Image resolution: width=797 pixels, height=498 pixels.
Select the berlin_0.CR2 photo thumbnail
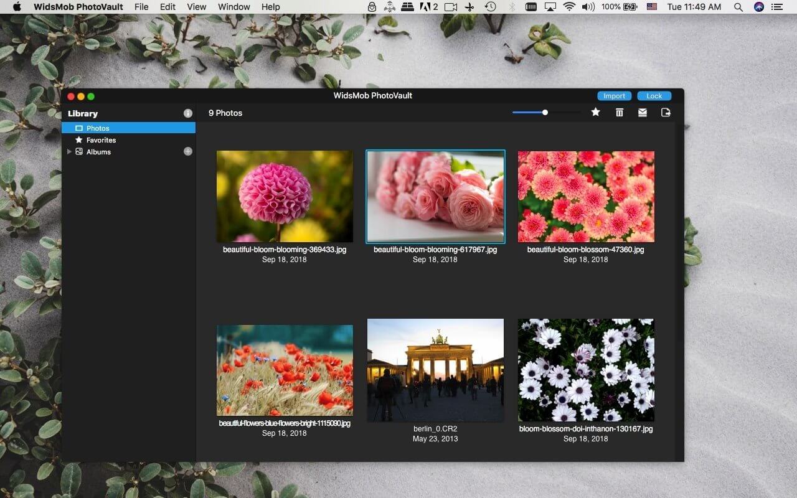[x=435, y=370]
